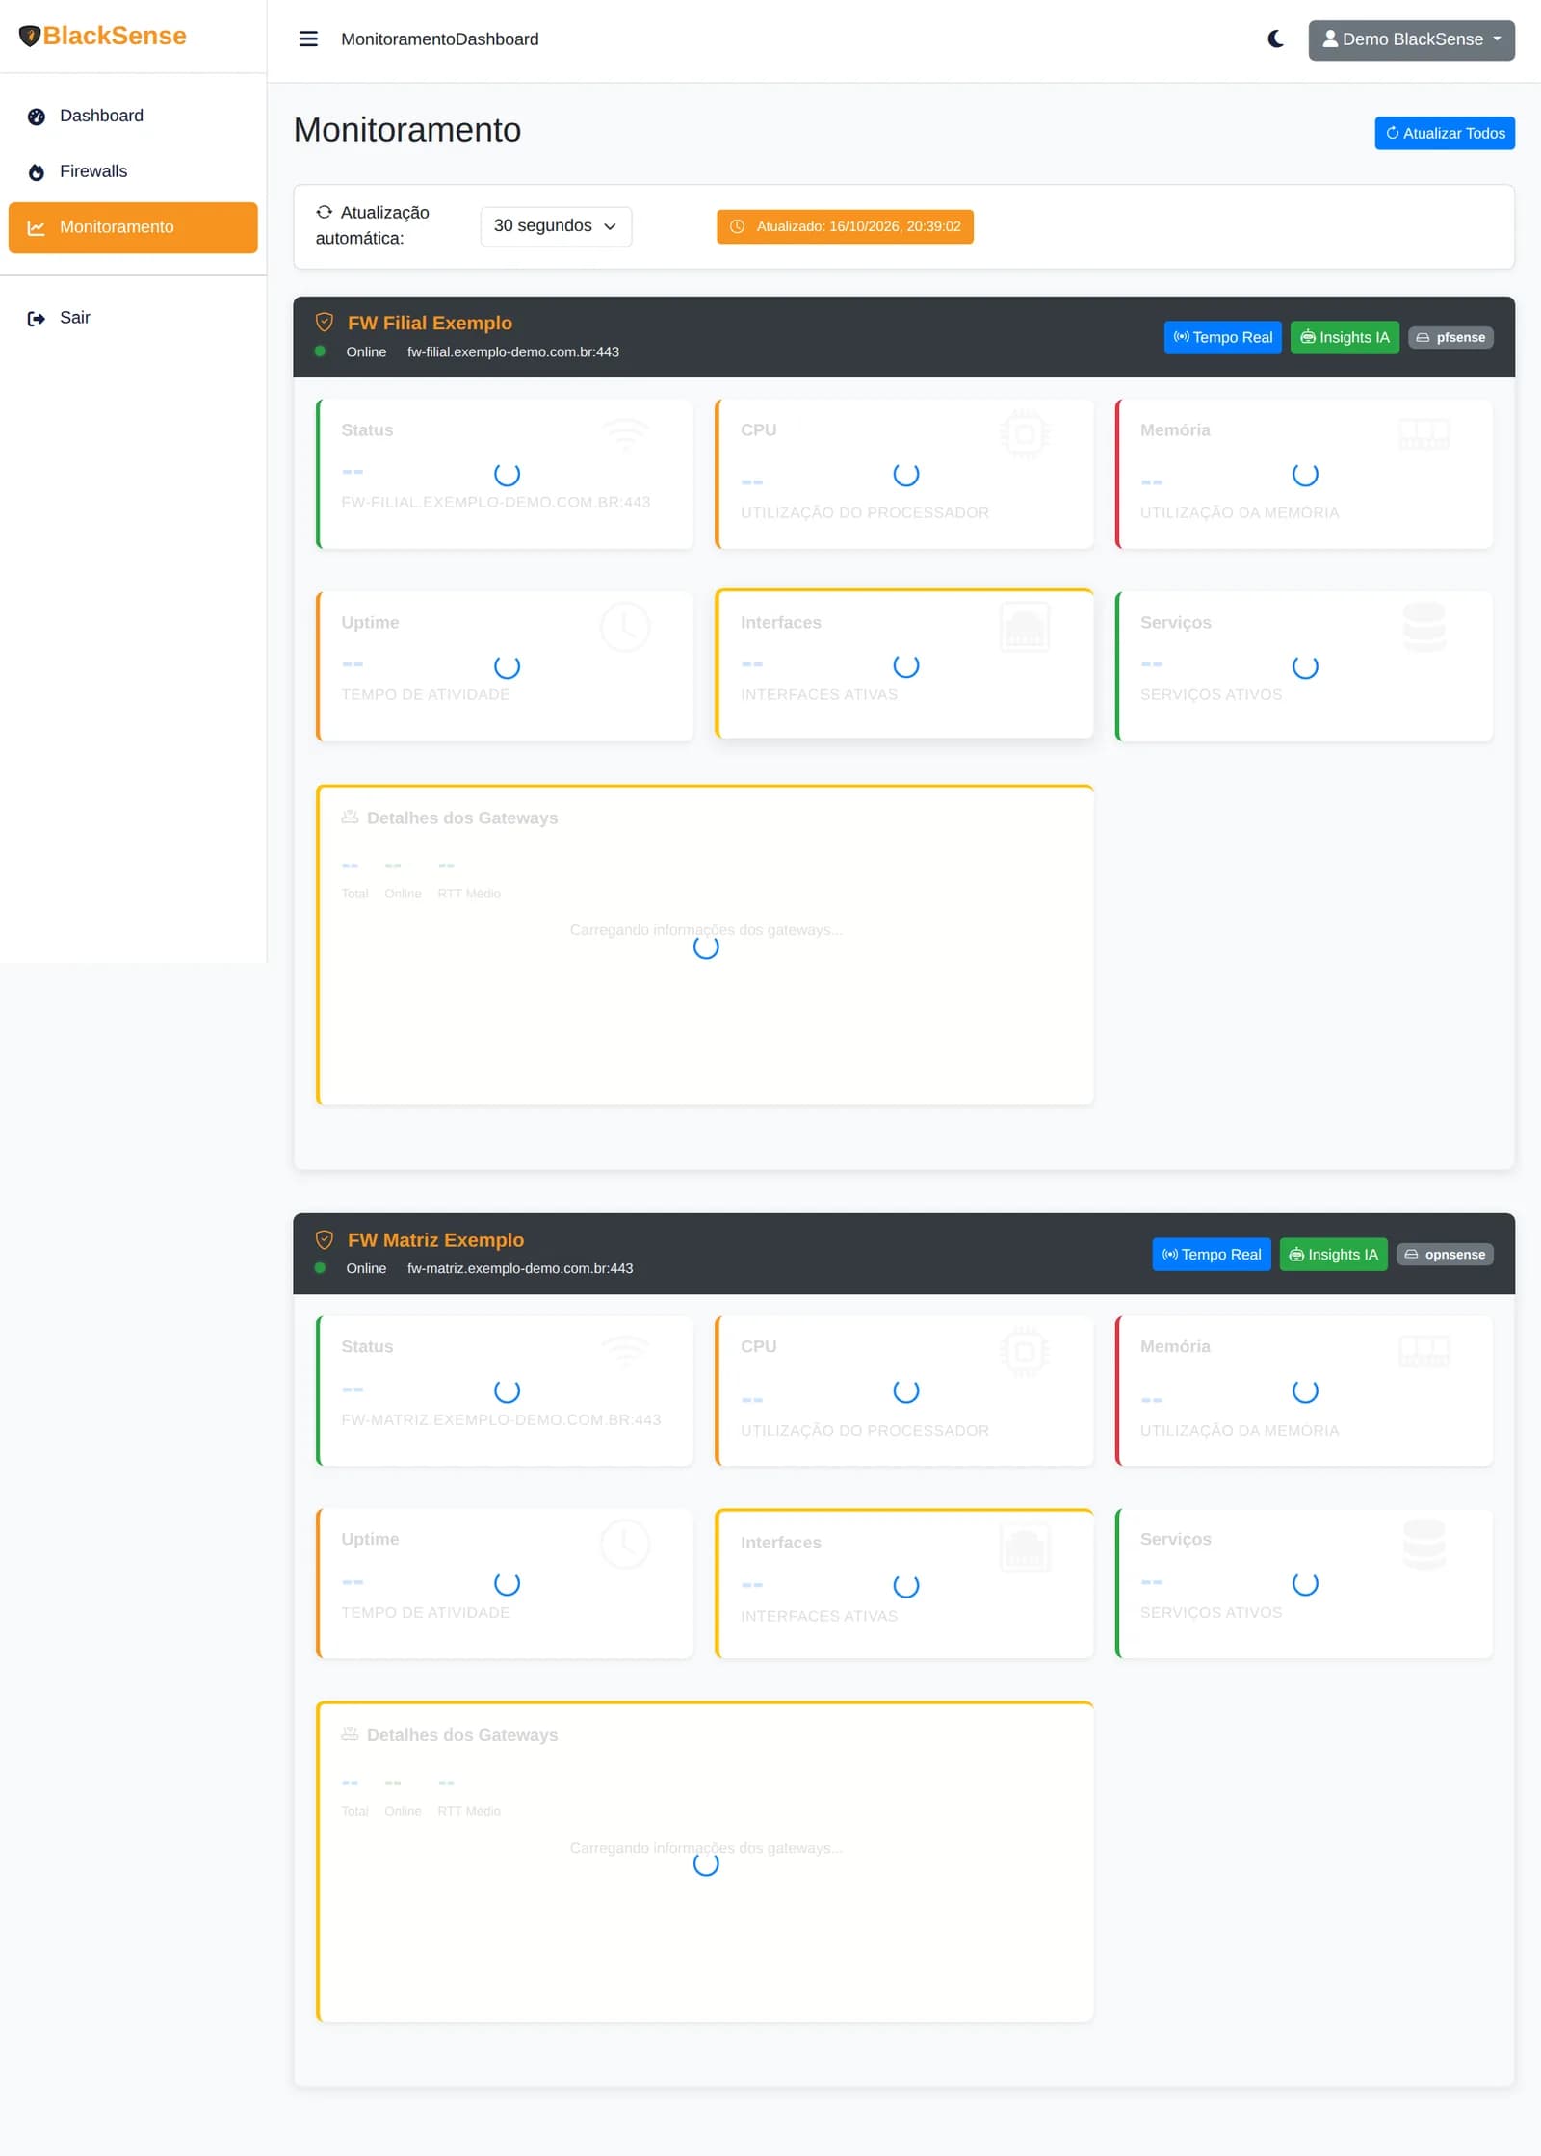1541x2156 pixels.
Task: Click server stack icon in Filial Serviços card
Action: [1423, 627]
